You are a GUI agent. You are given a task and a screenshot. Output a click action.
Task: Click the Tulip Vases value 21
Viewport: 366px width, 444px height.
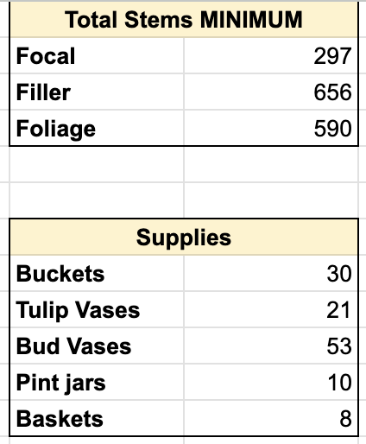tap(271, 309)
